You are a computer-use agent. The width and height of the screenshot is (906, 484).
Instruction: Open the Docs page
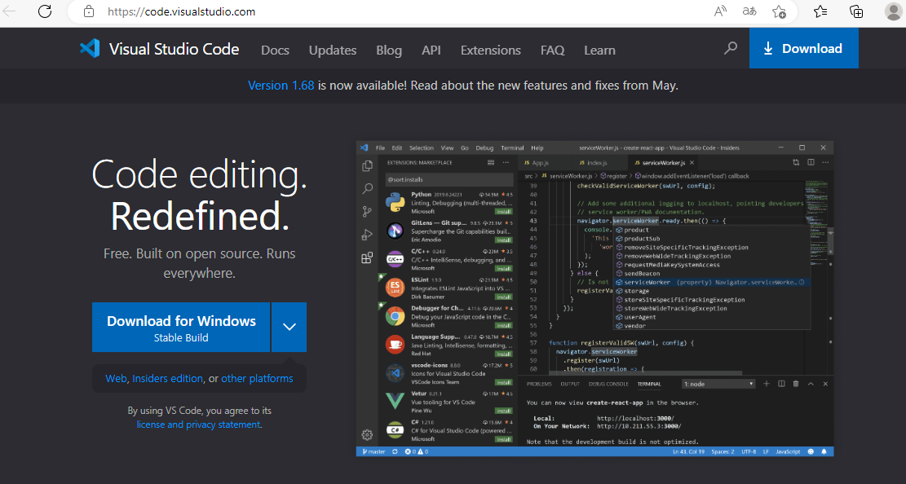275,51
